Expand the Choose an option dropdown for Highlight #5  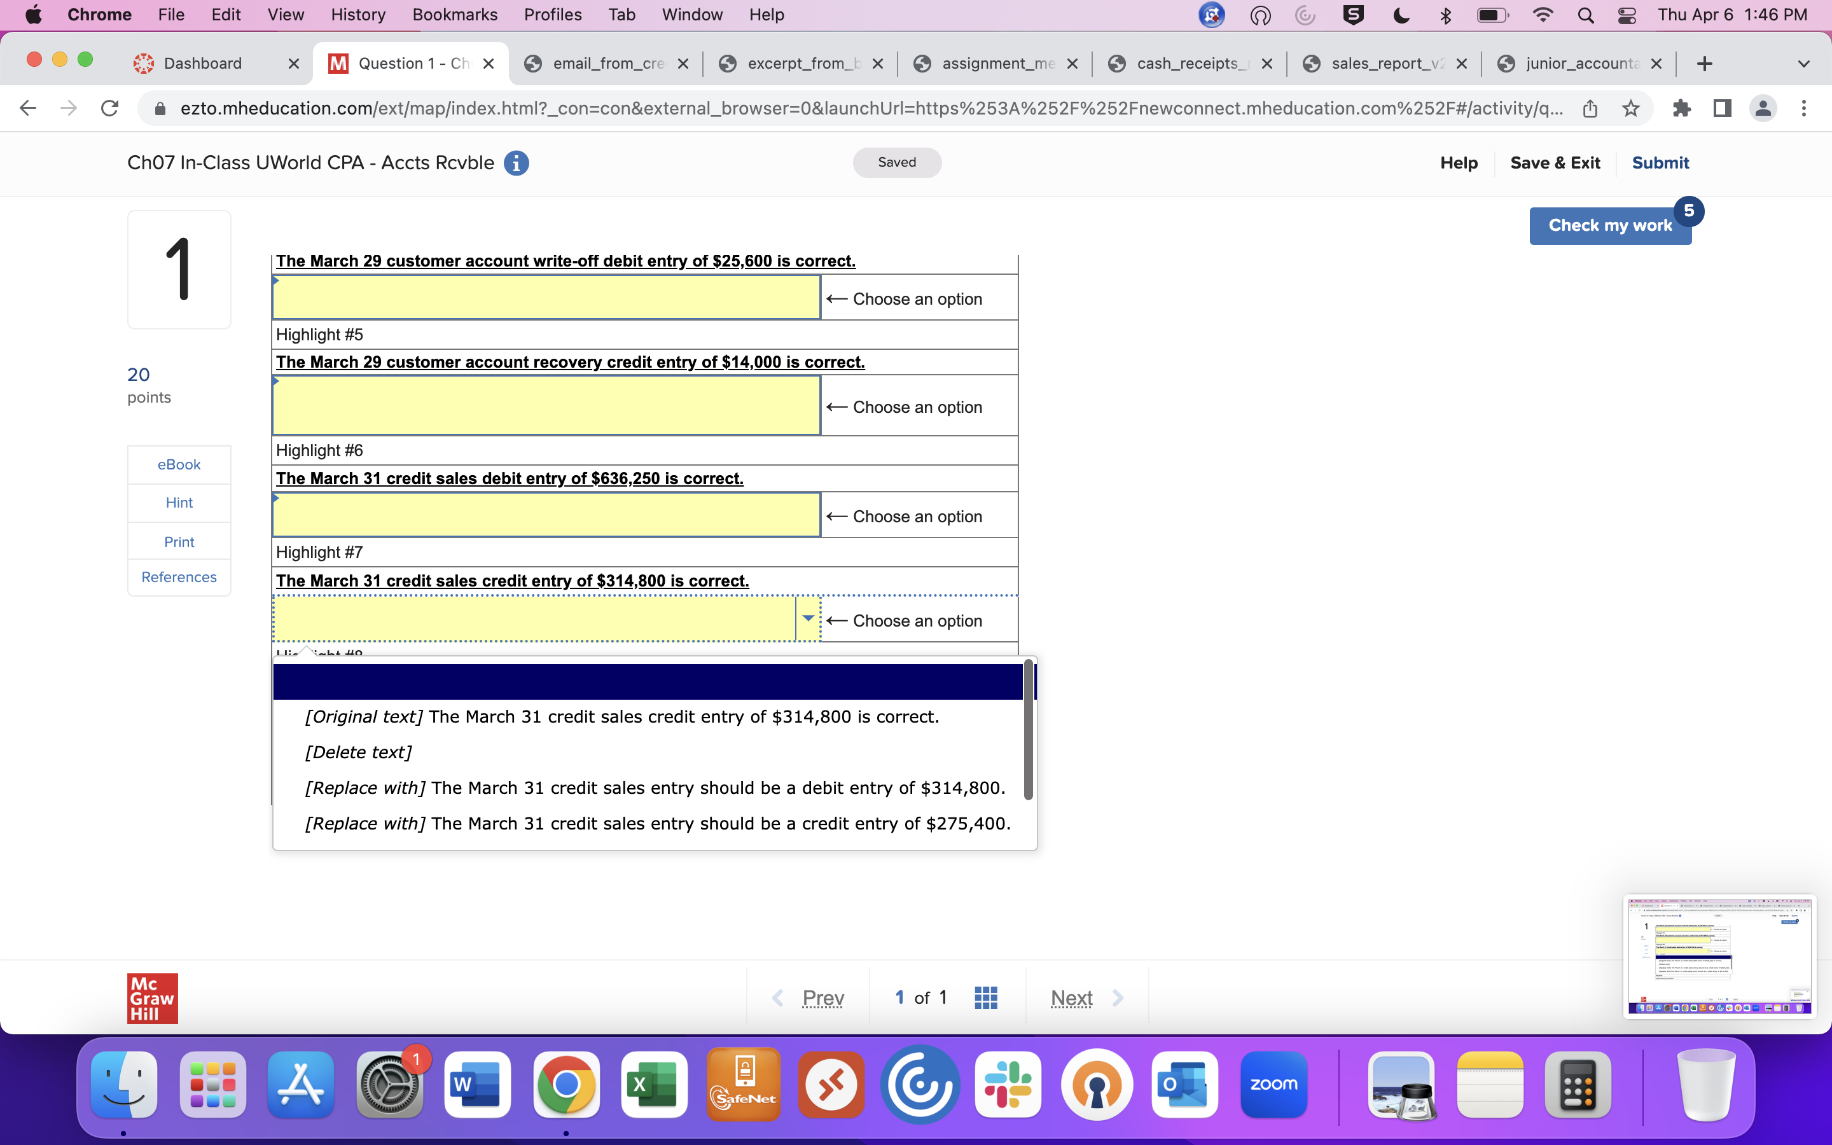(x=545, y=405)
